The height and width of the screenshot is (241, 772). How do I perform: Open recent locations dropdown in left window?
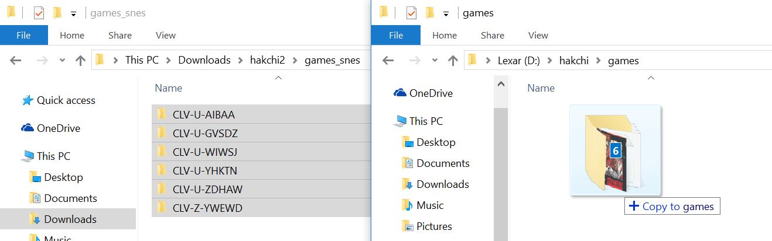click(x=62, y=60)
